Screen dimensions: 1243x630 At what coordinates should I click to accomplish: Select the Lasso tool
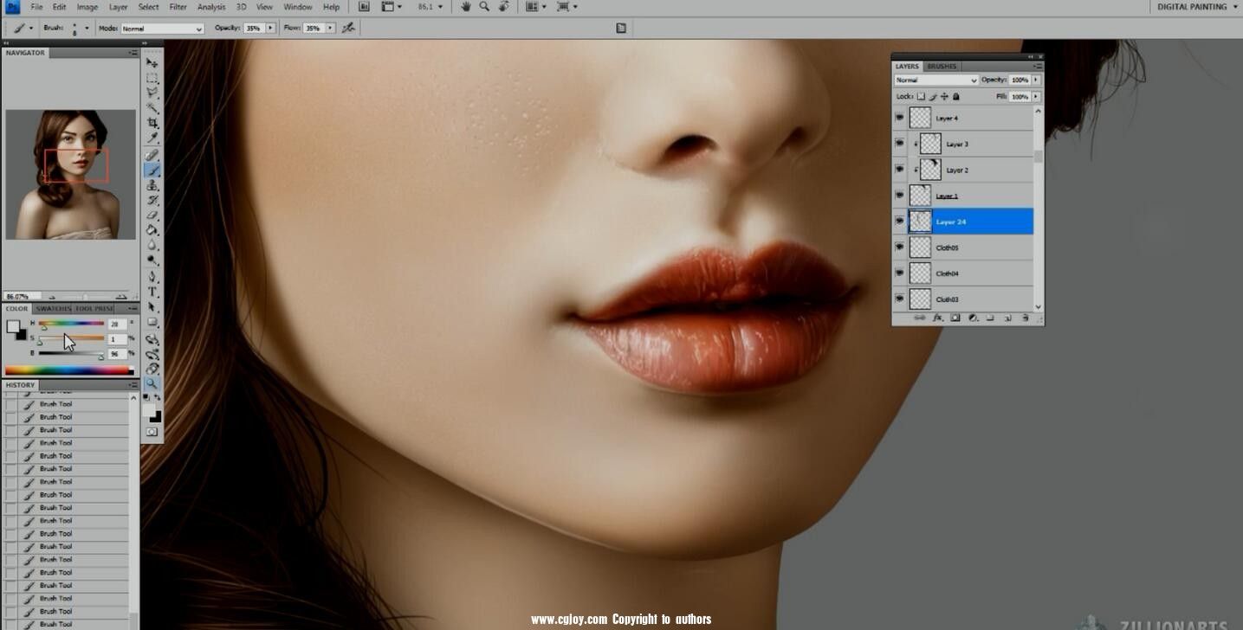click(x=152, y=93)
